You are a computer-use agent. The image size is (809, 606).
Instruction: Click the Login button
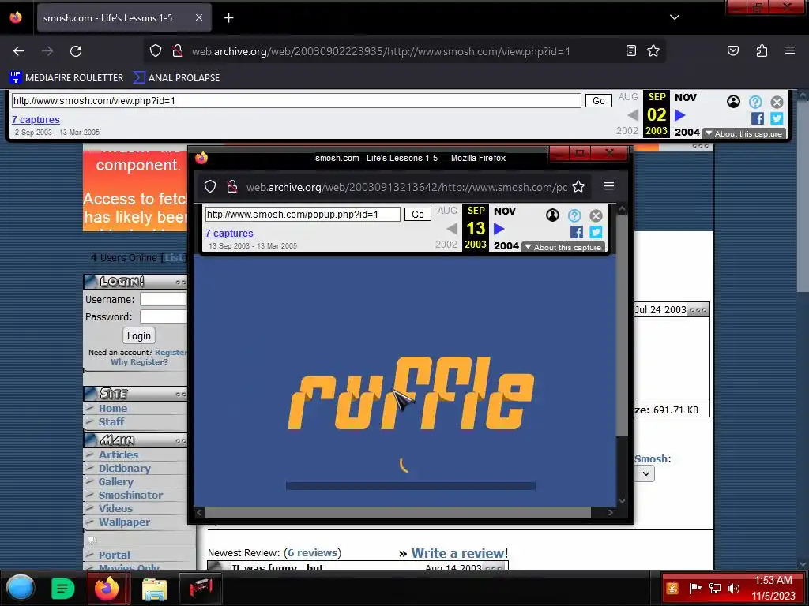pos(139,336)
